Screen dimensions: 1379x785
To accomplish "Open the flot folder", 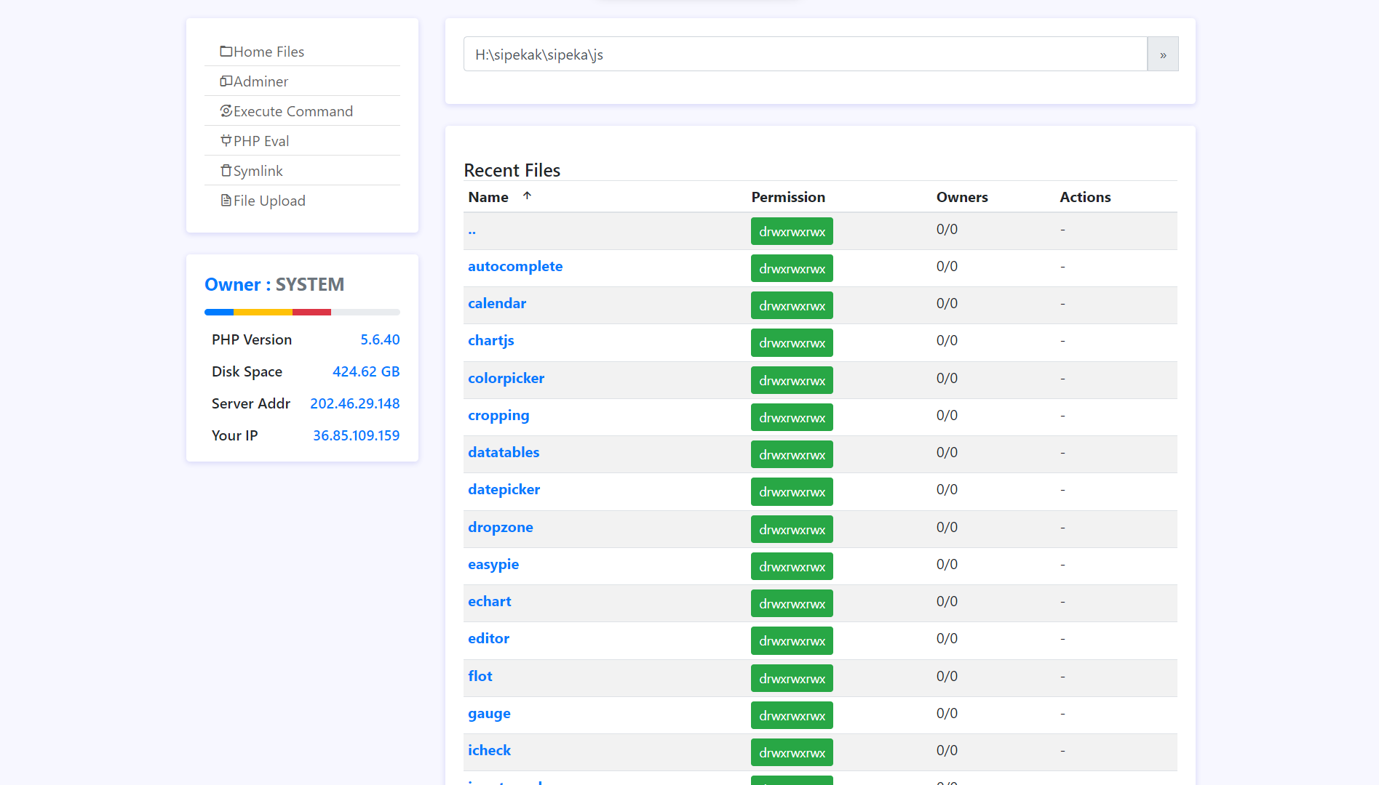I will [x=480, y=677].
